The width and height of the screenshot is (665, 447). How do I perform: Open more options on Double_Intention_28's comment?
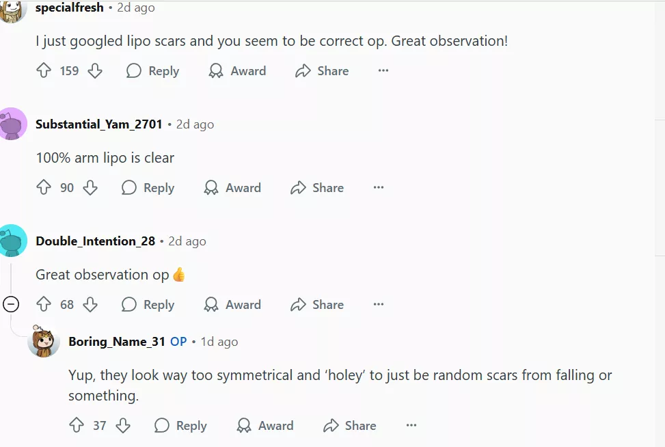click(x=379, y=305)
